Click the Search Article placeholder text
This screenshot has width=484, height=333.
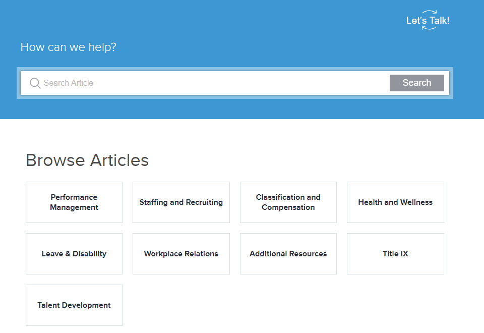tap(68, 83)
